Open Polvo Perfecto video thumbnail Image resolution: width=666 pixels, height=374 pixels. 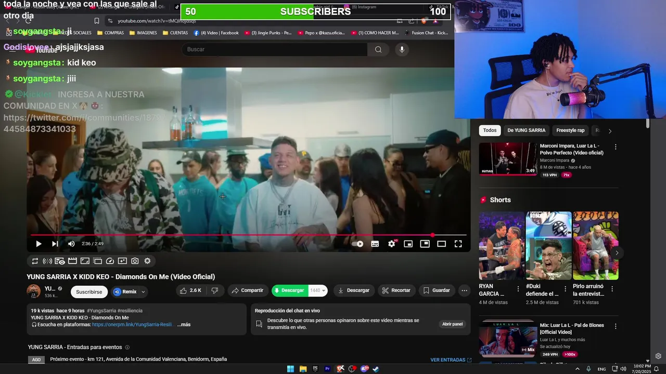point(508,159)
